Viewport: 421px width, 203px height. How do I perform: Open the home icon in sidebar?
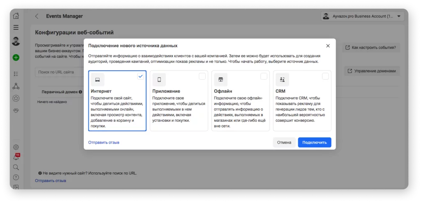click(x=16, y=16)
